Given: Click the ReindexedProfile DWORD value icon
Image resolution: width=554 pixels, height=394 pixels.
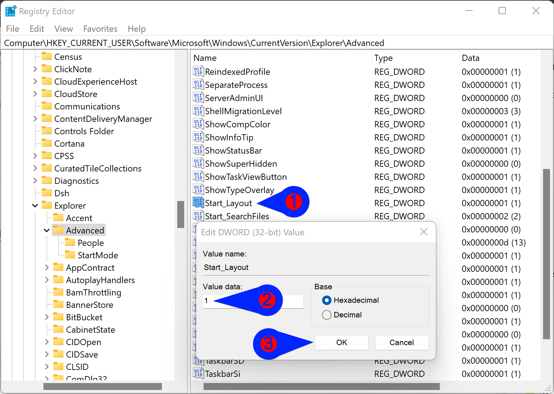Looking at the screenshot, I should click(x=198, y=71).
